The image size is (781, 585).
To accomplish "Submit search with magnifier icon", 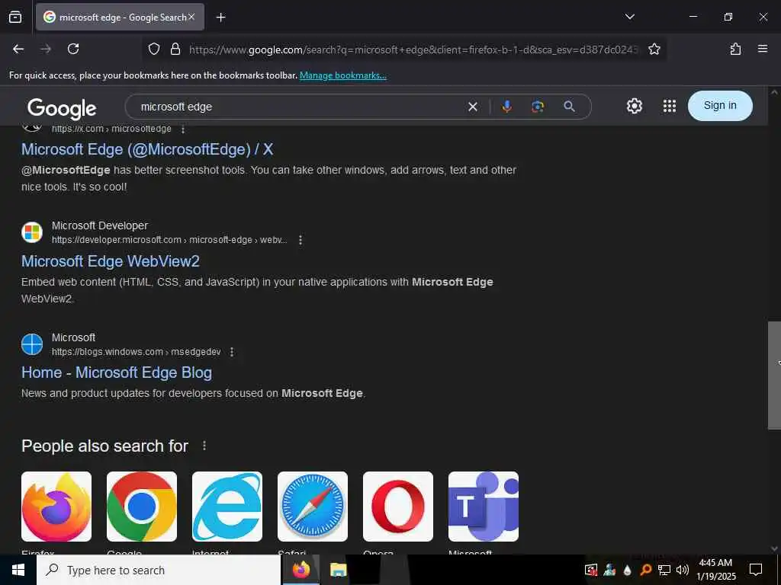I will point(569,107).
